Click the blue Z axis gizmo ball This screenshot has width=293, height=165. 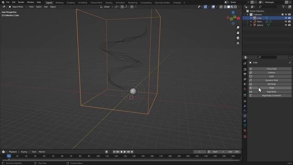(233, 12)
